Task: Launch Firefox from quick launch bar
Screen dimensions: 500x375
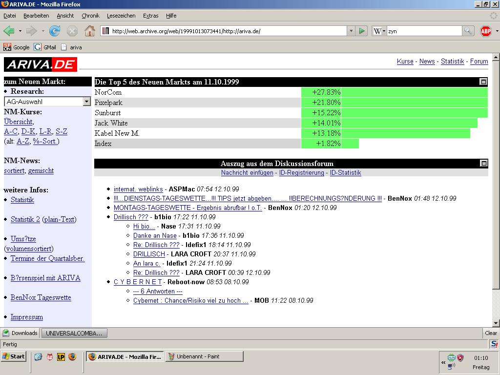Action: click(72, 356)
